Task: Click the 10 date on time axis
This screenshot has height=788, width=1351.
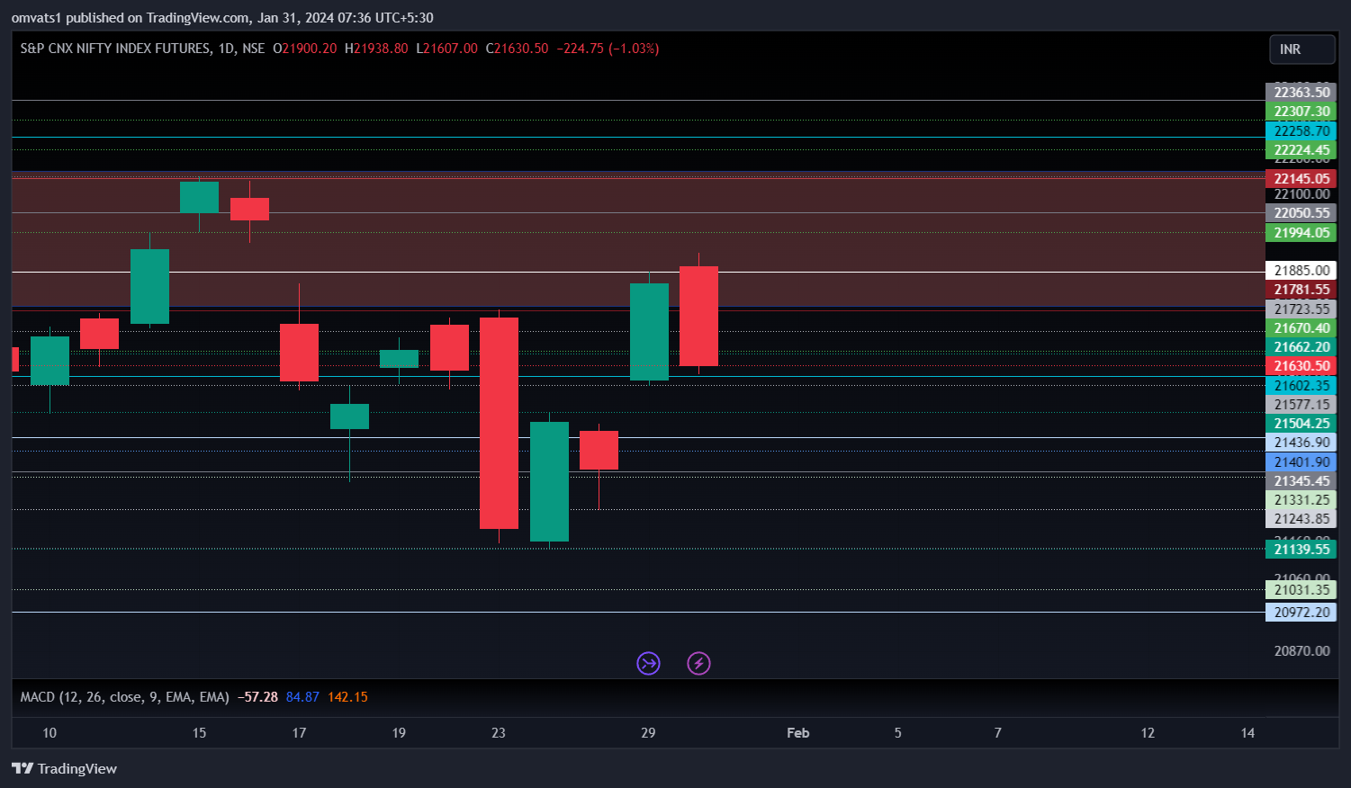Action: click(x=50, y=733)
